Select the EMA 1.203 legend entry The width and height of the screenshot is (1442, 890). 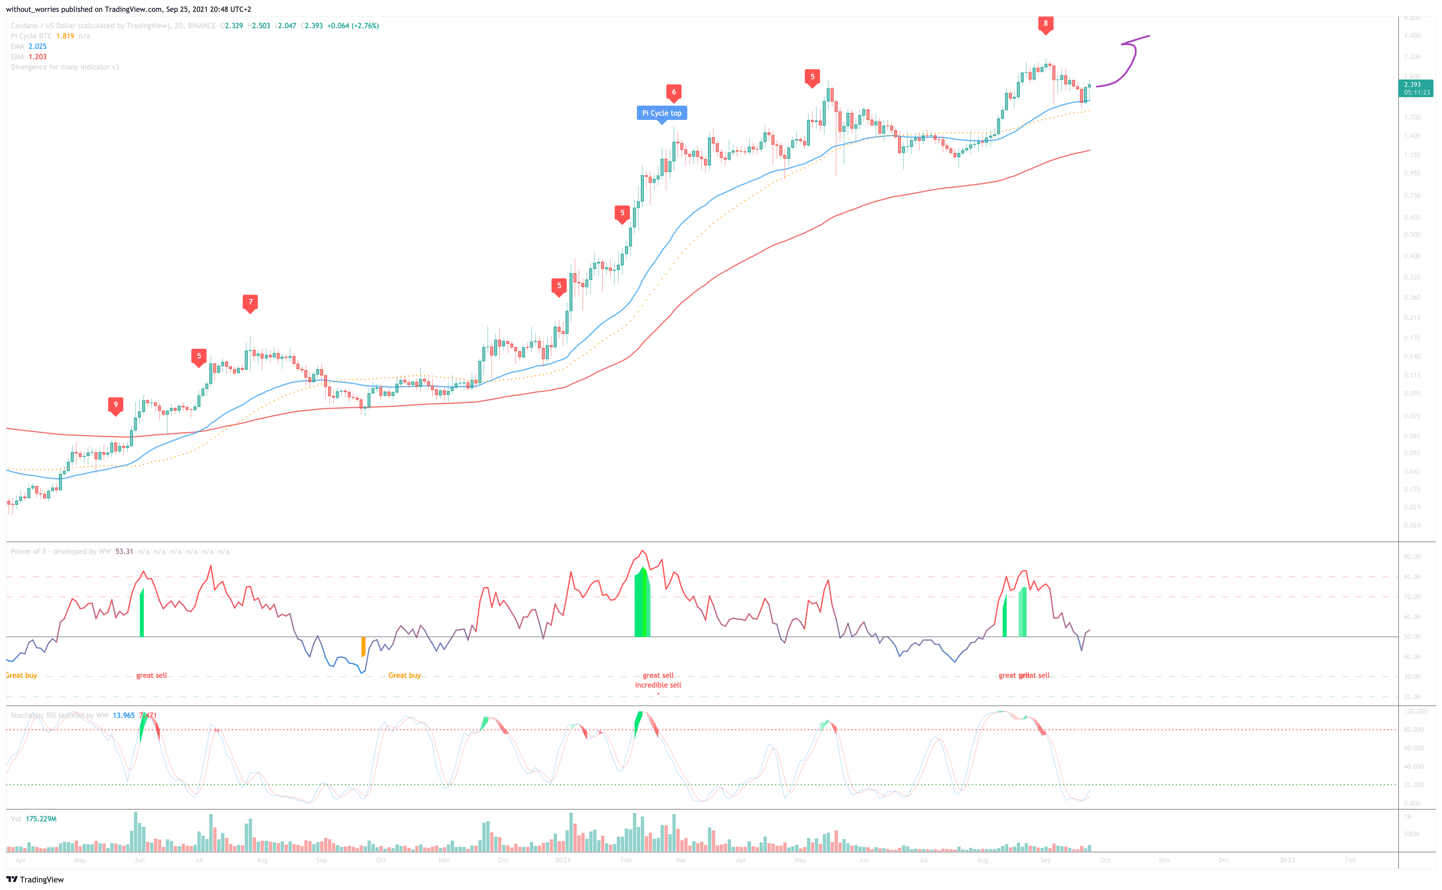pyautogui.click(x=28, y=57)
